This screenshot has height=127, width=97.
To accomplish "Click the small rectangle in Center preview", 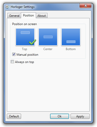I will click(48, 37).
